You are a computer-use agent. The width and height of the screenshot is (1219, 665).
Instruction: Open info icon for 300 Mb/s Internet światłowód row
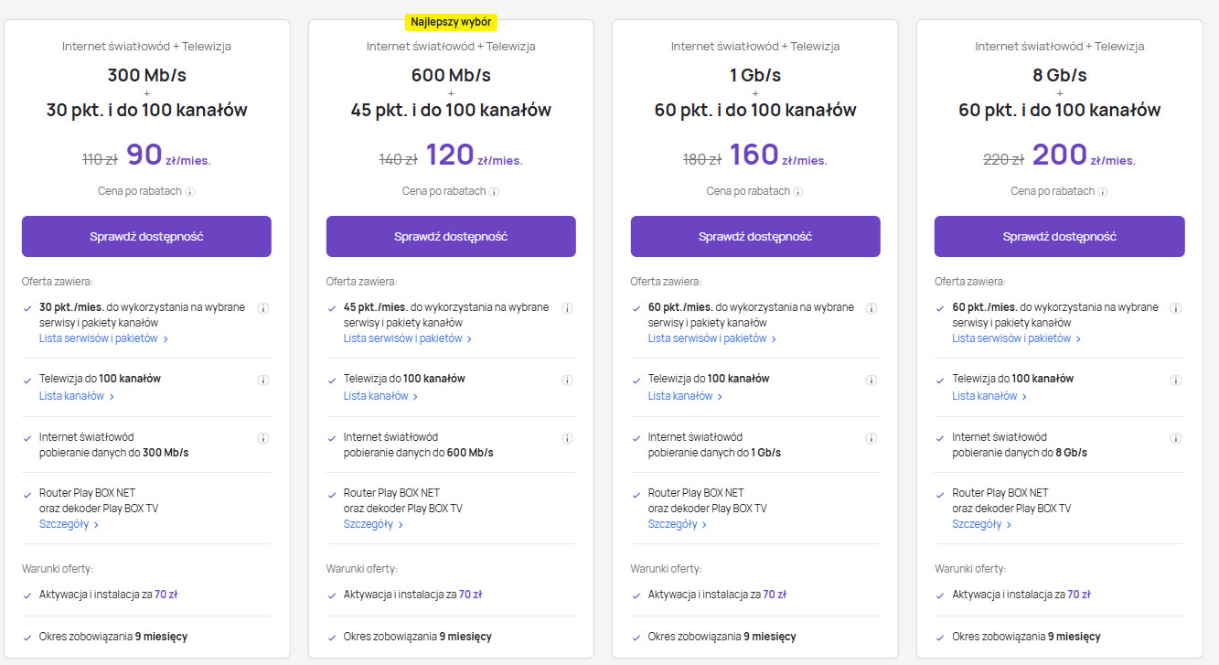pyautogui.click(x=262, y=438)
